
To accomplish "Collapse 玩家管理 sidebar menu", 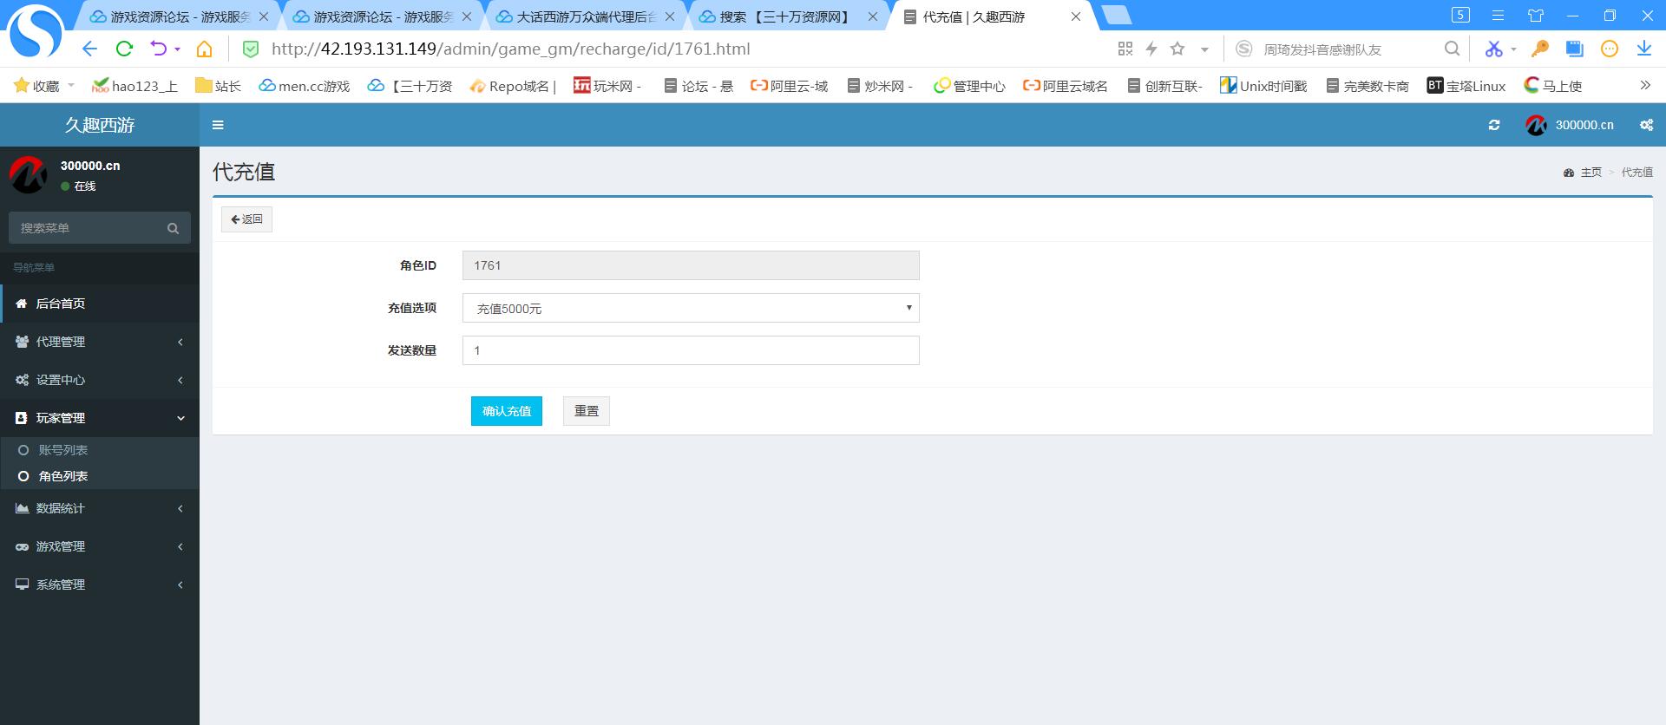I will [x=100, y=418].
